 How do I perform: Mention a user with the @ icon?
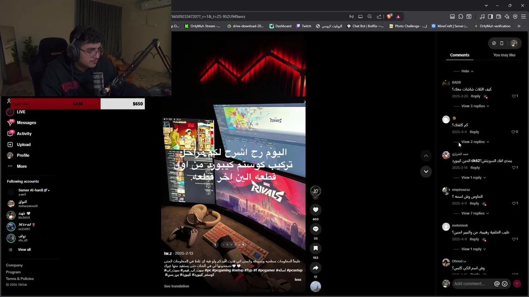tap(497, 284)
